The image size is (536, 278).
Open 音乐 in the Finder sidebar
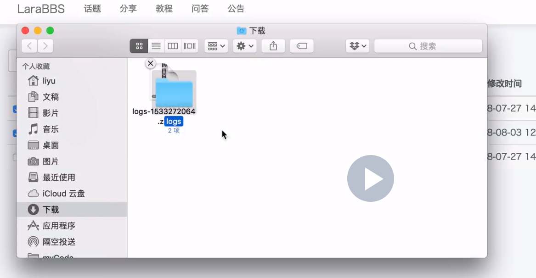[x=72, y=129]
